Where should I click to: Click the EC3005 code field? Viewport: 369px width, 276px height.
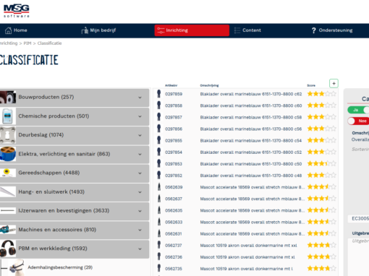click(358, 219)
